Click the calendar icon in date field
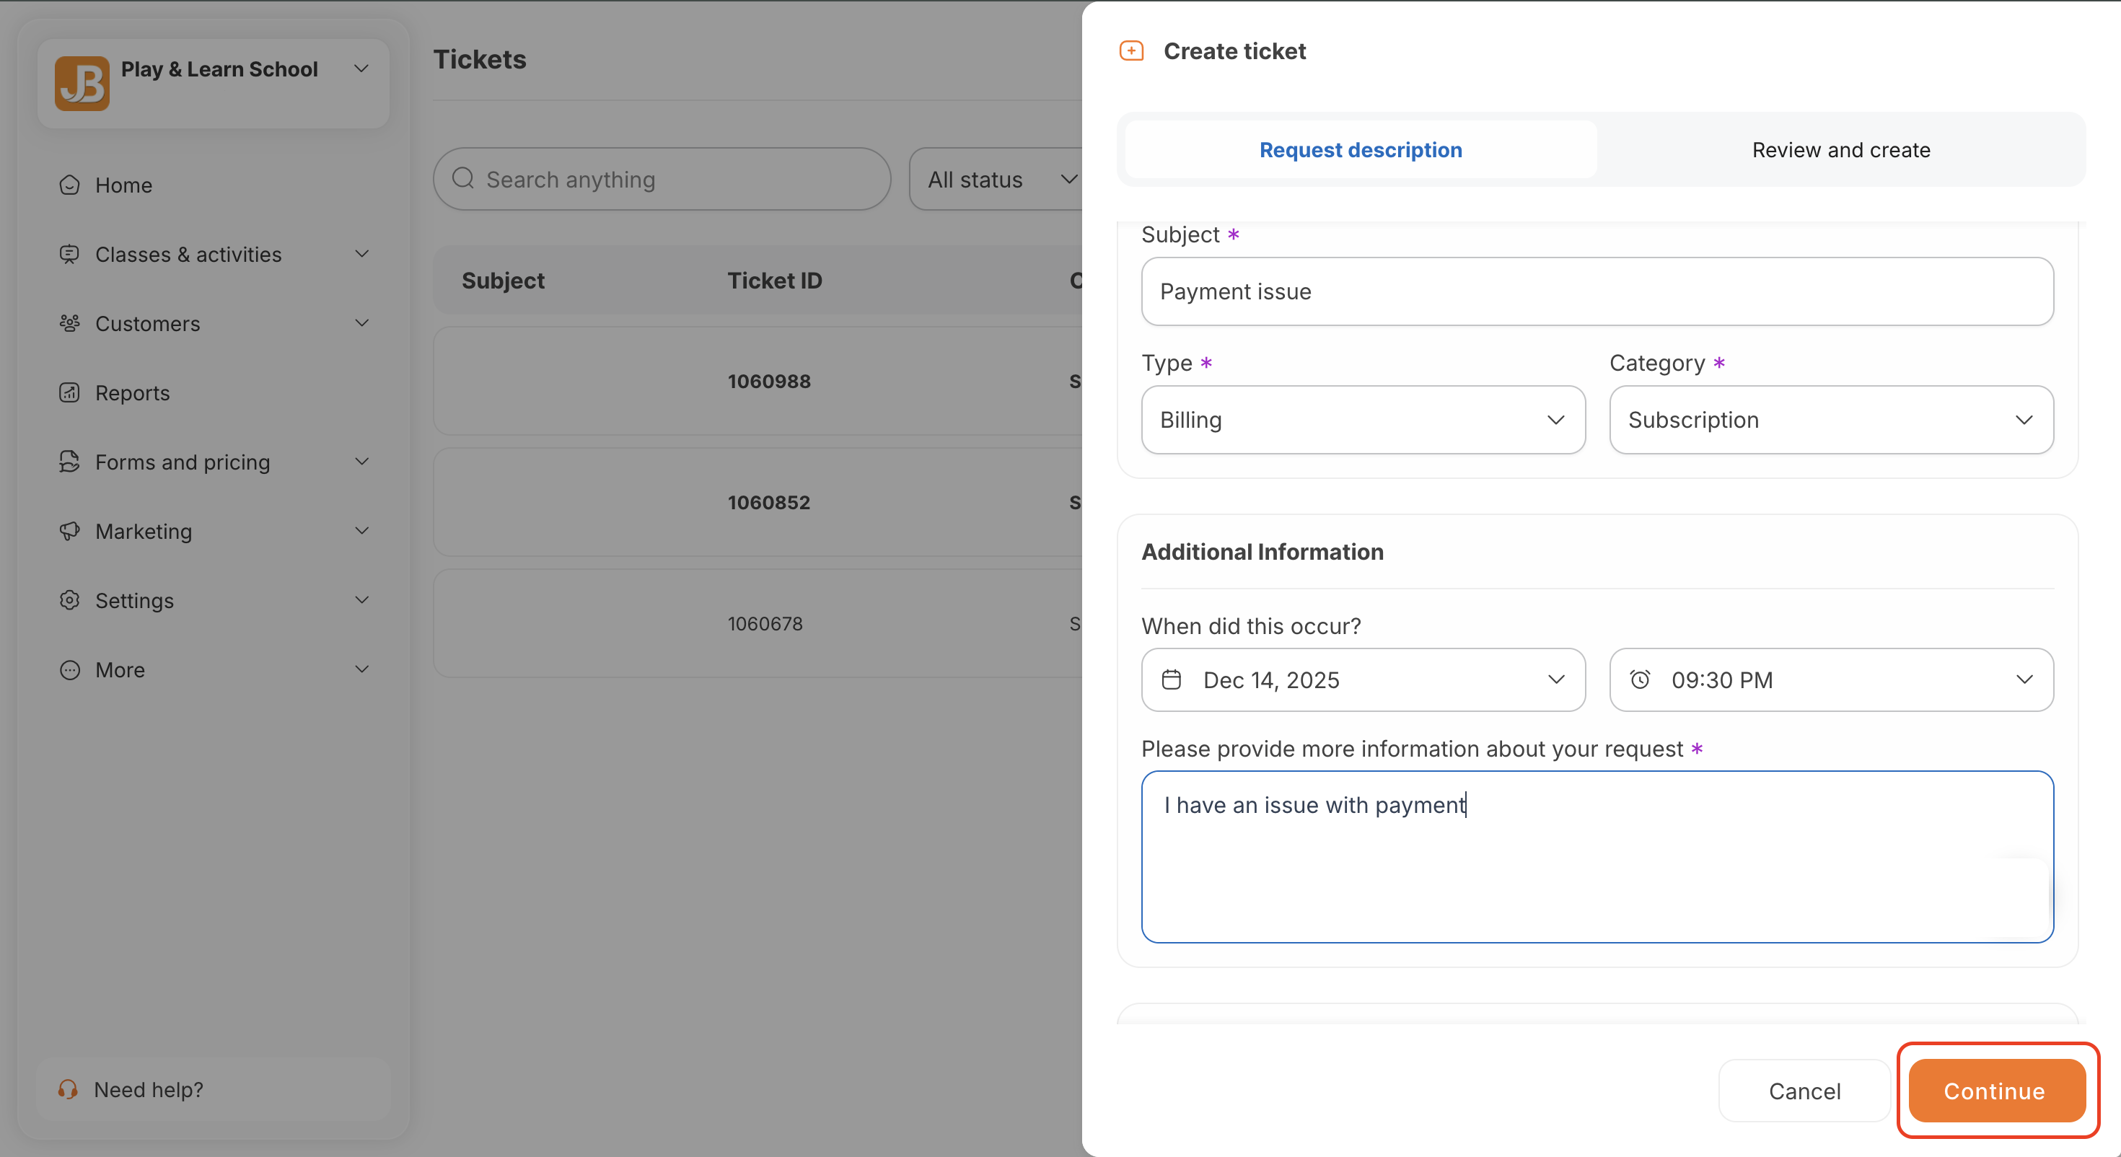 1171,679
